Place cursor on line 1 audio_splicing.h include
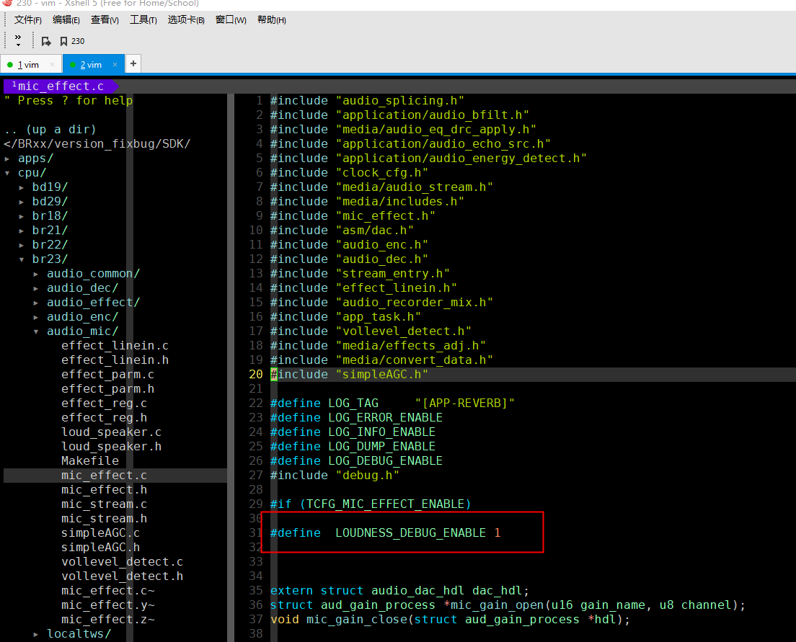Screen dimensions: 796x642 coord(367,100)
